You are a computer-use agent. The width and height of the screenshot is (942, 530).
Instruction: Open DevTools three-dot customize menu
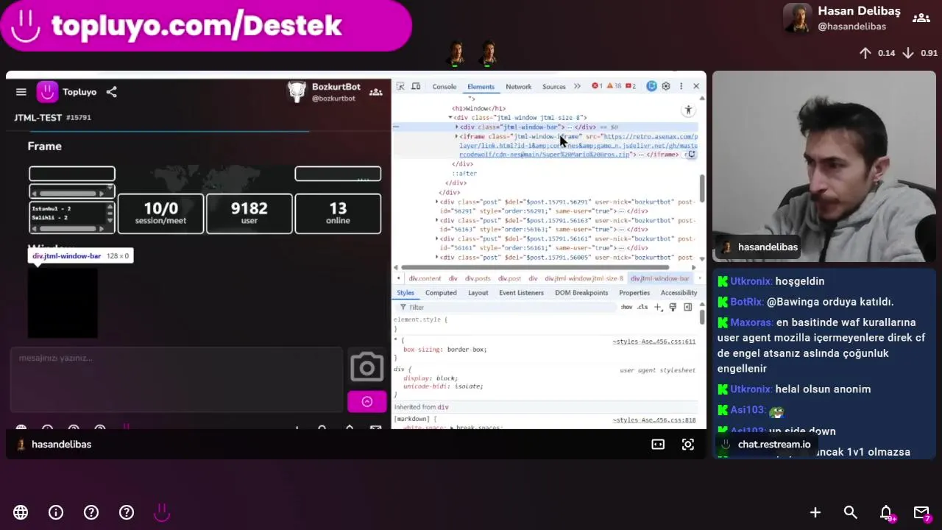click(681, 86)
